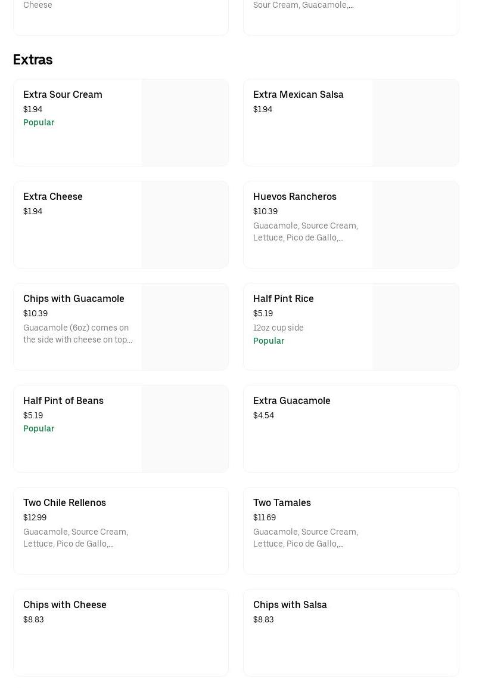Click the Half Pint of Beans image thumbnail
The height and width of the screenshot is (688, 479).
point(185,429)
